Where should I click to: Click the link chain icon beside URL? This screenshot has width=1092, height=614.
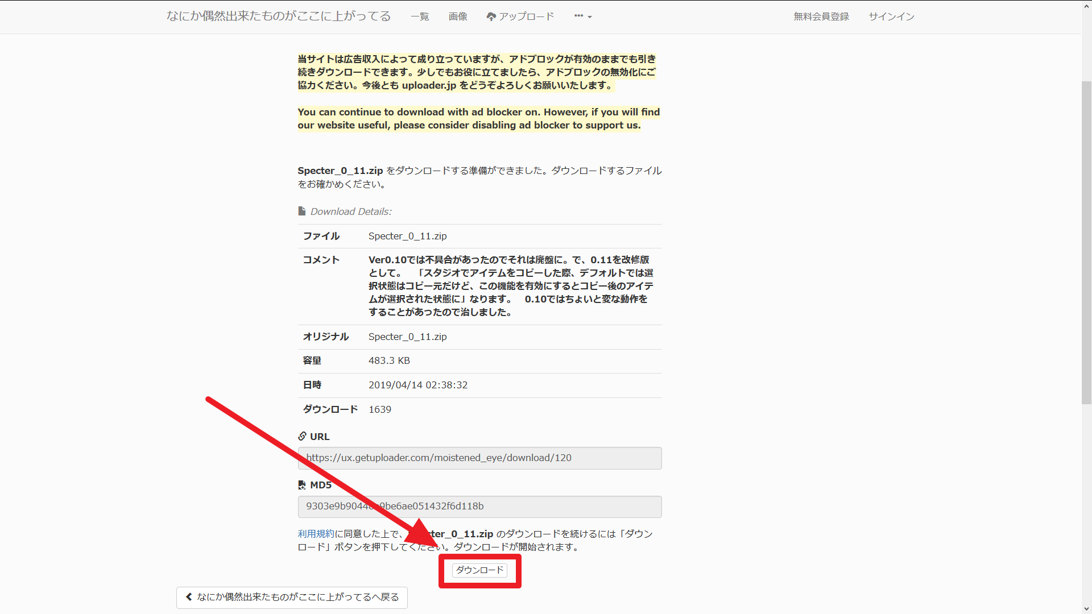tap(302, 437)
